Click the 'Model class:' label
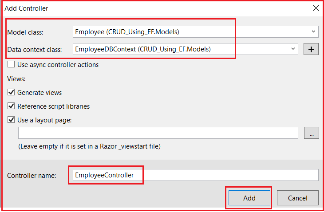 [x=25, y=32]
